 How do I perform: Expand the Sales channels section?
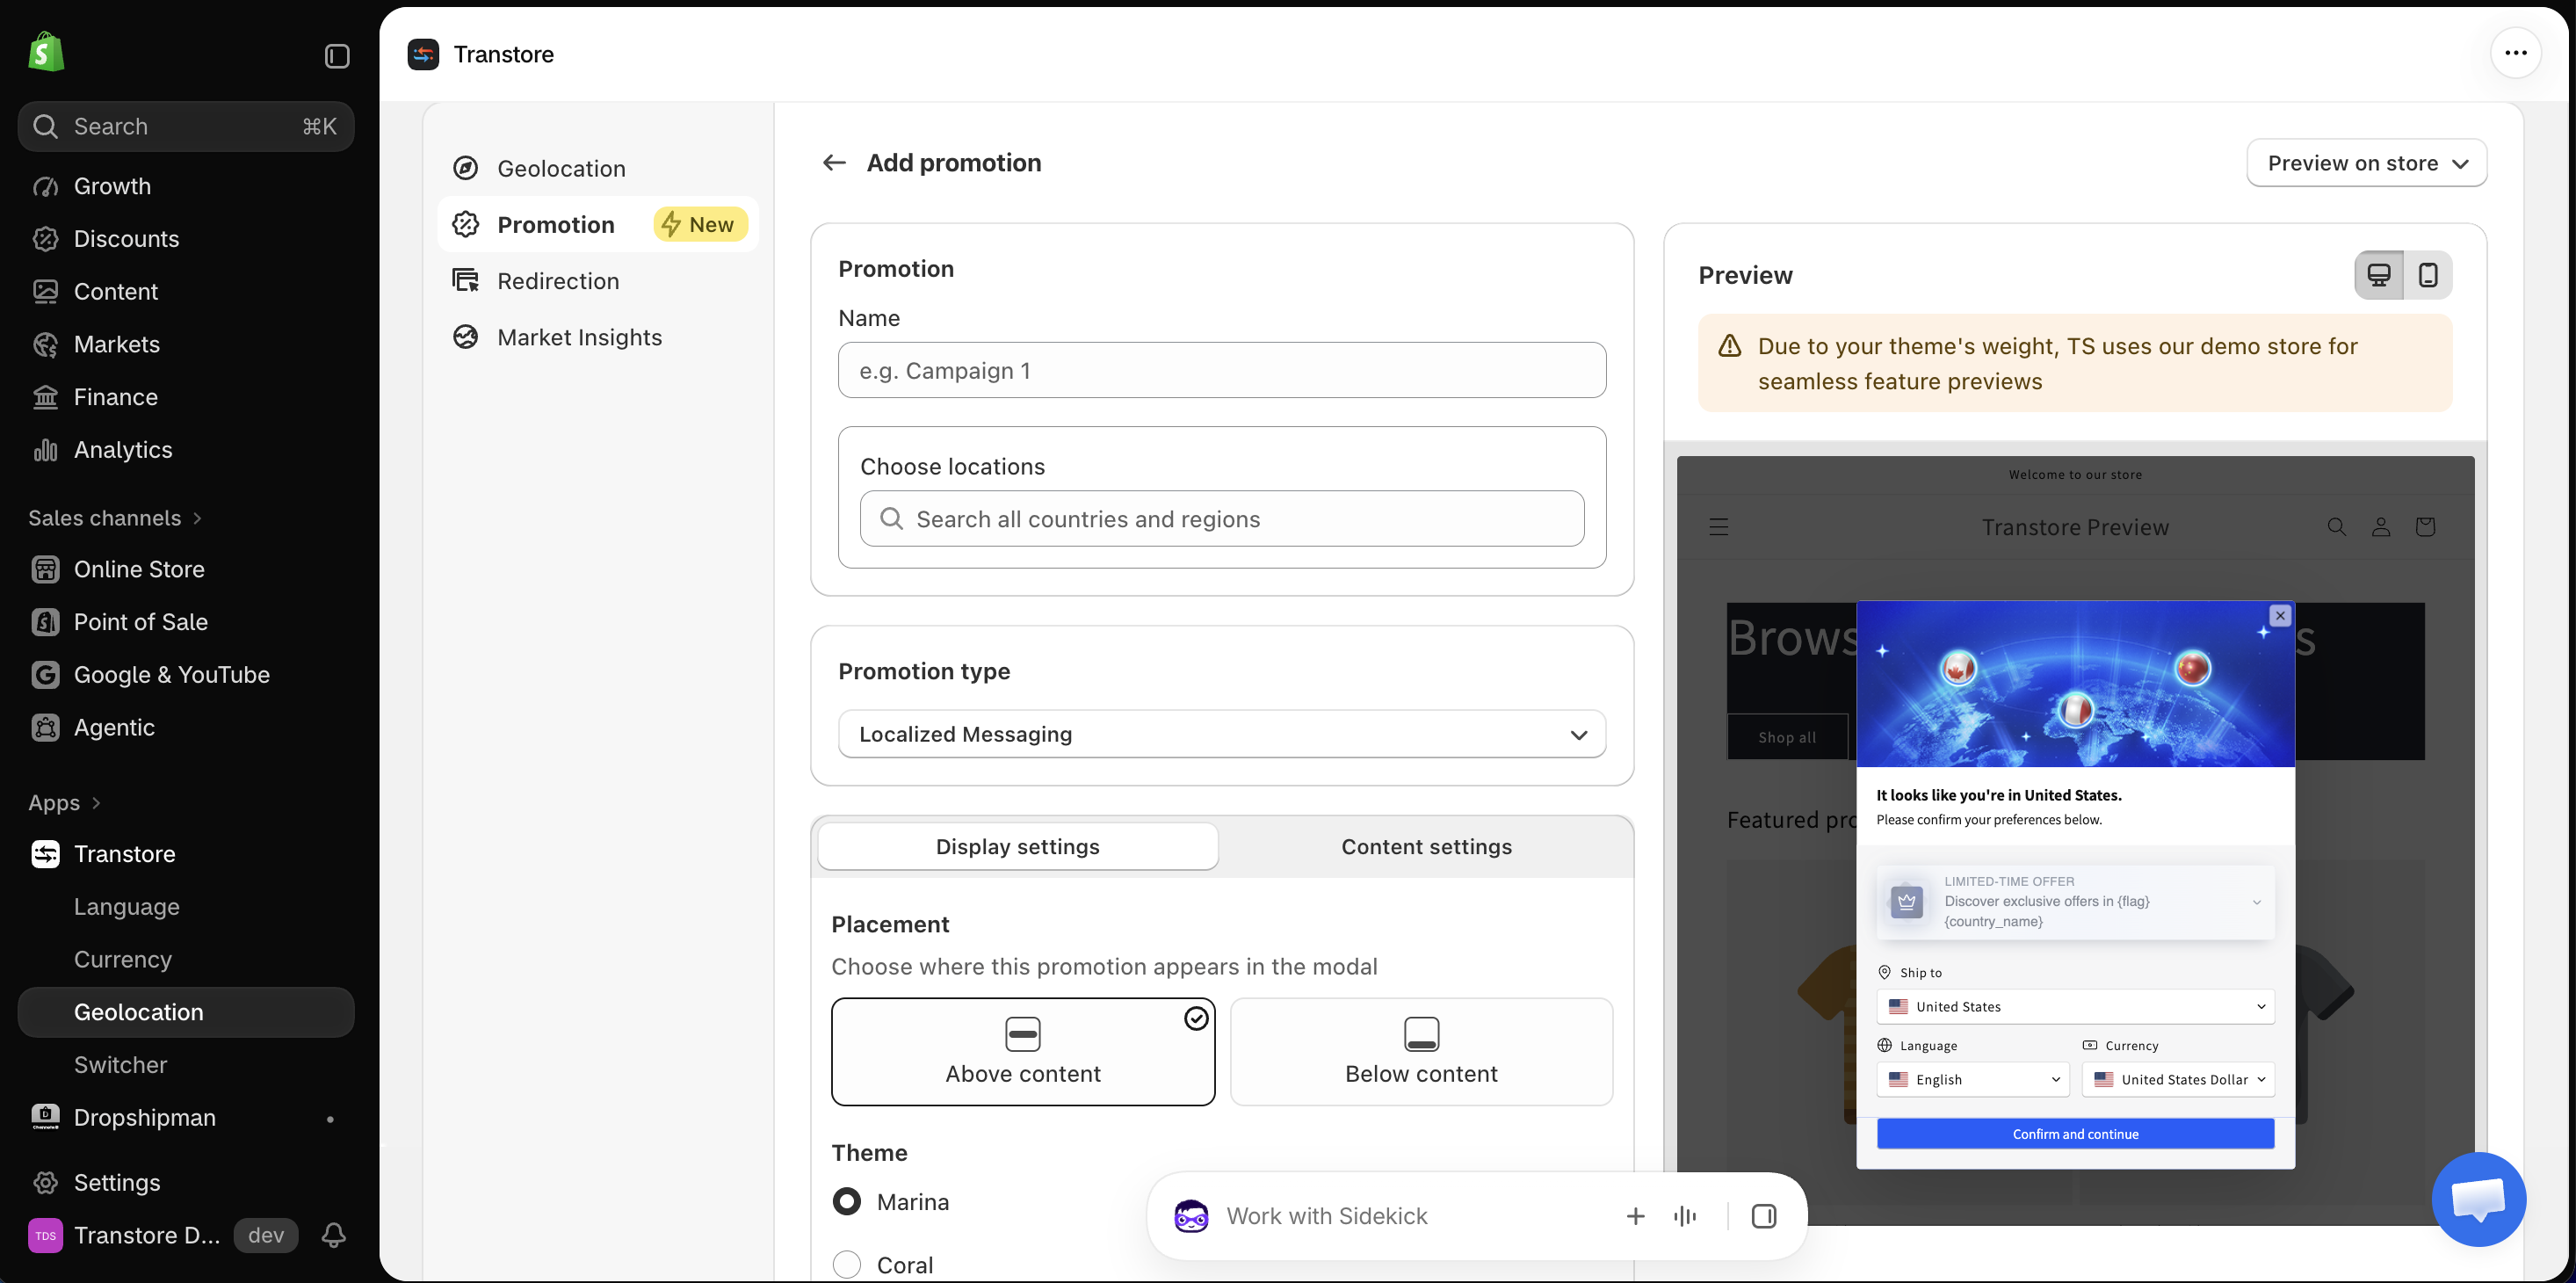[115, 518]
